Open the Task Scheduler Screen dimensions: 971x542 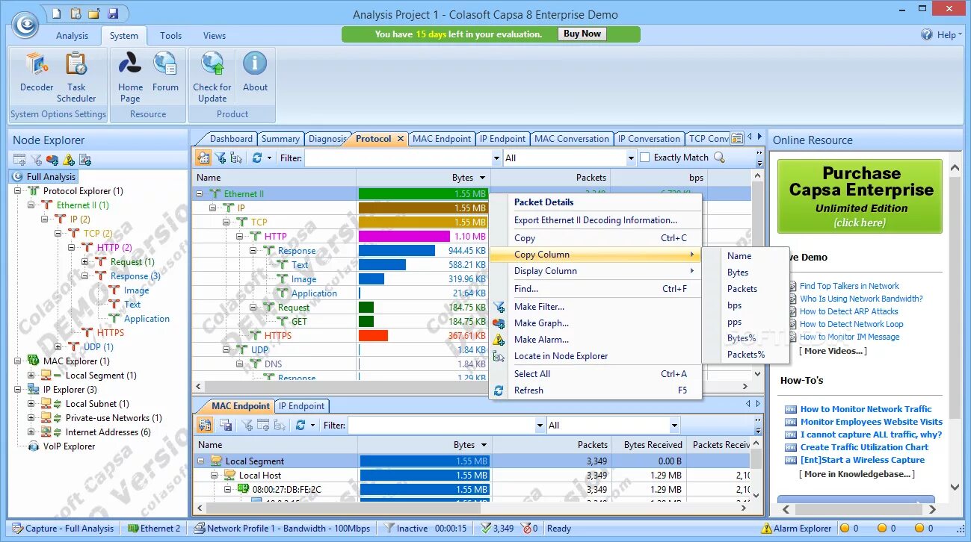pos(76,75)
